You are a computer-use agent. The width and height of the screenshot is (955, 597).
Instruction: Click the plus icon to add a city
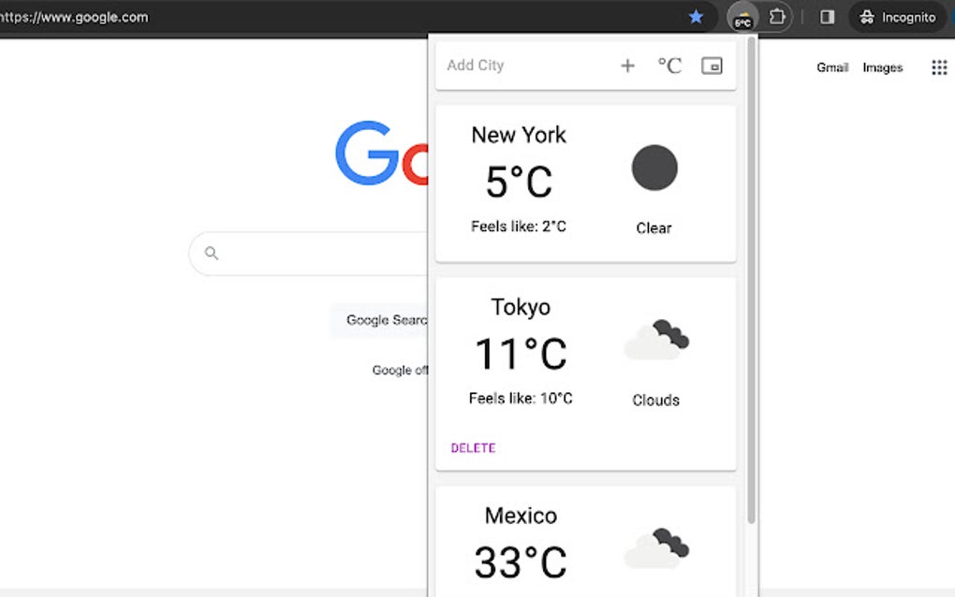628,66
